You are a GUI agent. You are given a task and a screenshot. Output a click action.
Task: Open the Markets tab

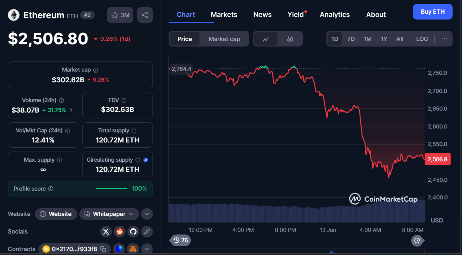224,15
